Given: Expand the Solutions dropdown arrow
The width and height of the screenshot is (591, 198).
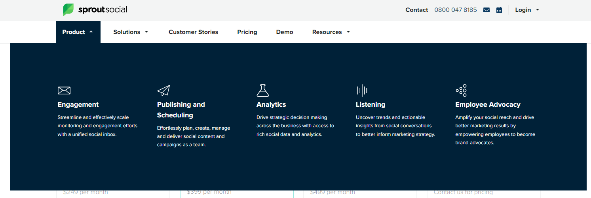Looking at the screenshot, I should 146,32.
